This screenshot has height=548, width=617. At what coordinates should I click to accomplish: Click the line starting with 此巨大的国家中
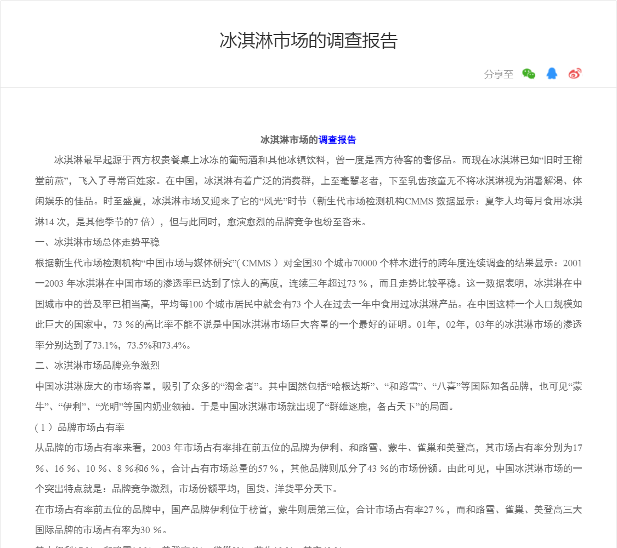click(308, 324)
